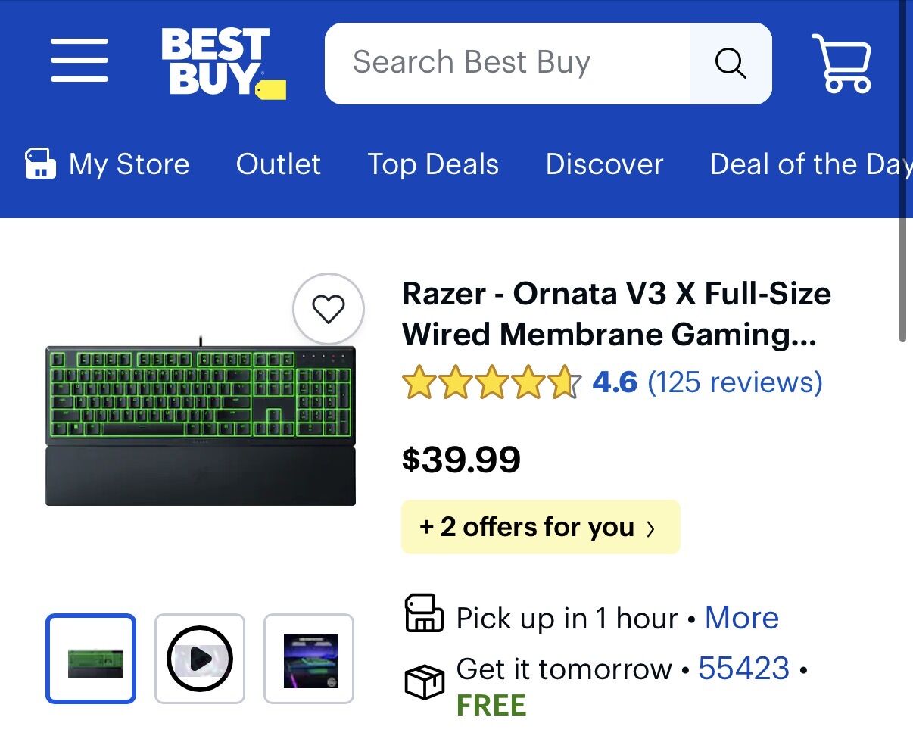Click the shipping box icon
Image resolution: width=913 pixels, height=742 pixels.
(x=424, y=682)
